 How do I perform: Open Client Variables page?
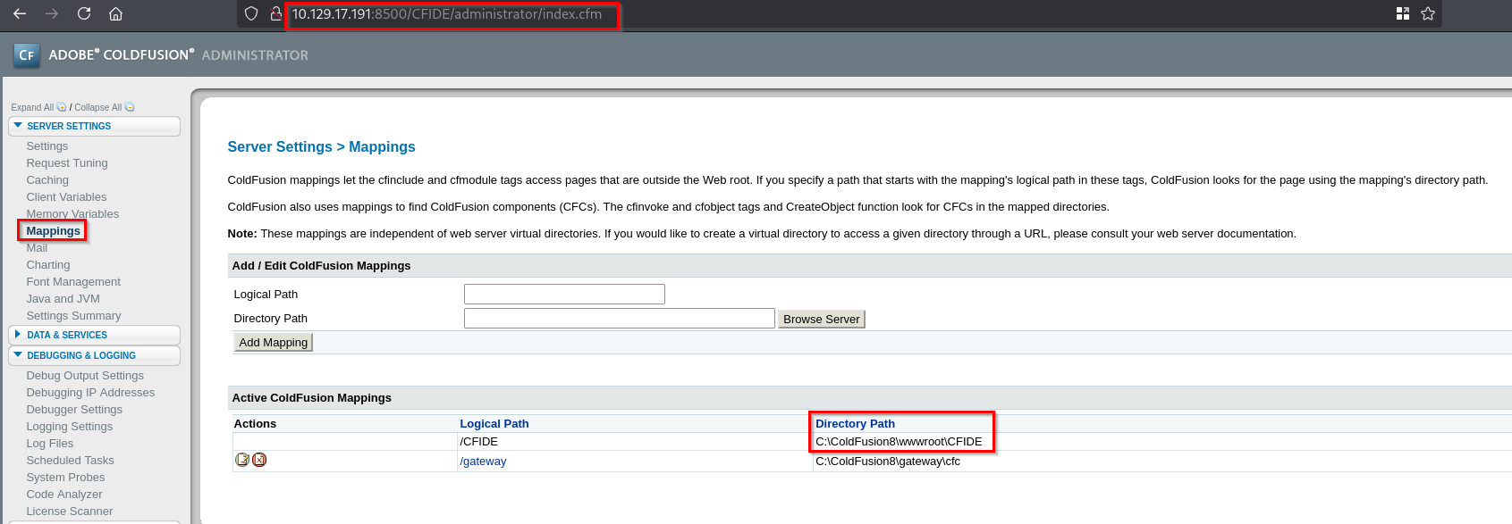66,197
